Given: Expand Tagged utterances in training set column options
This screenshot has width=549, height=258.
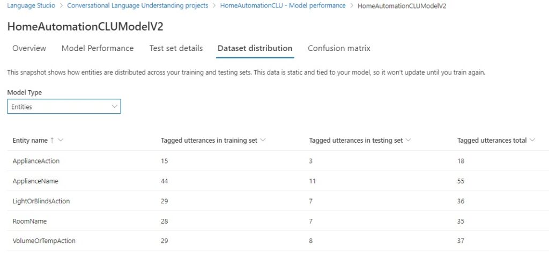Looking at the screenshot, I should (263, 141).
